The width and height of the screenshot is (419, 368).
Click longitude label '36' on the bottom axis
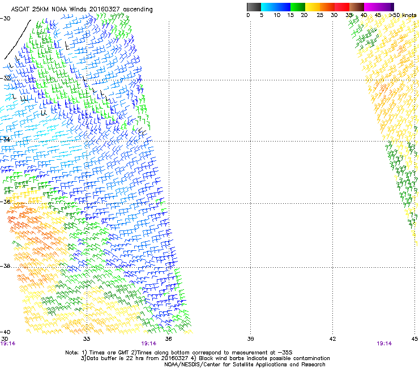tap(168, 339)
